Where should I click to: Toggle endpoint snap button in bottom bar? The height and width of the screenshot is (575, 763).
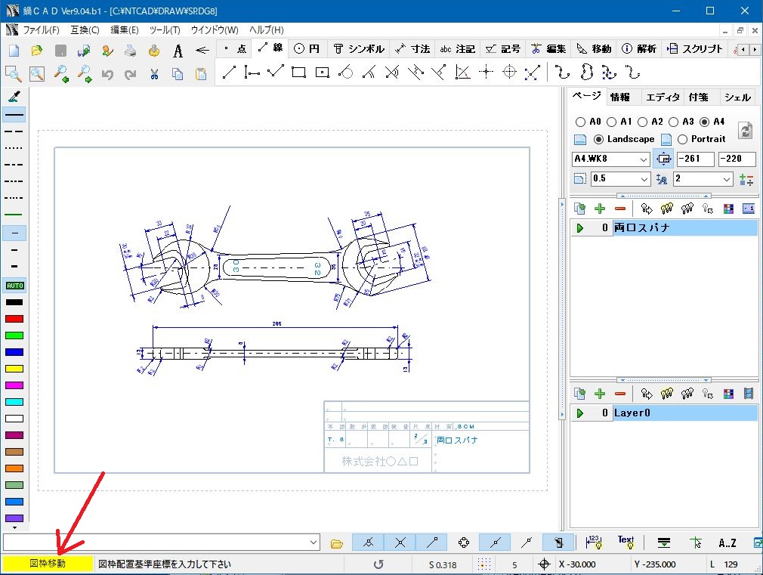[x=432, y=542]
